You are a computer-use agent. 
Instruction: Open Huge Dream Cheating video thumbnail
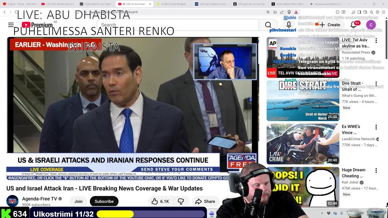tap(303, 187)
